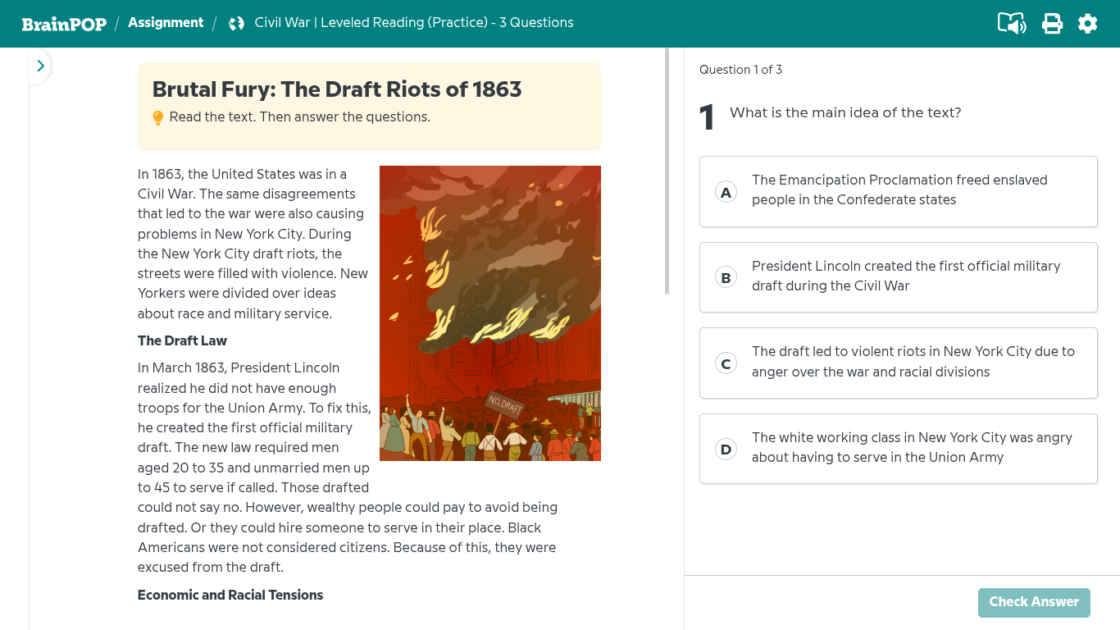Click the printer icon in header

(x=1052, y=23)
